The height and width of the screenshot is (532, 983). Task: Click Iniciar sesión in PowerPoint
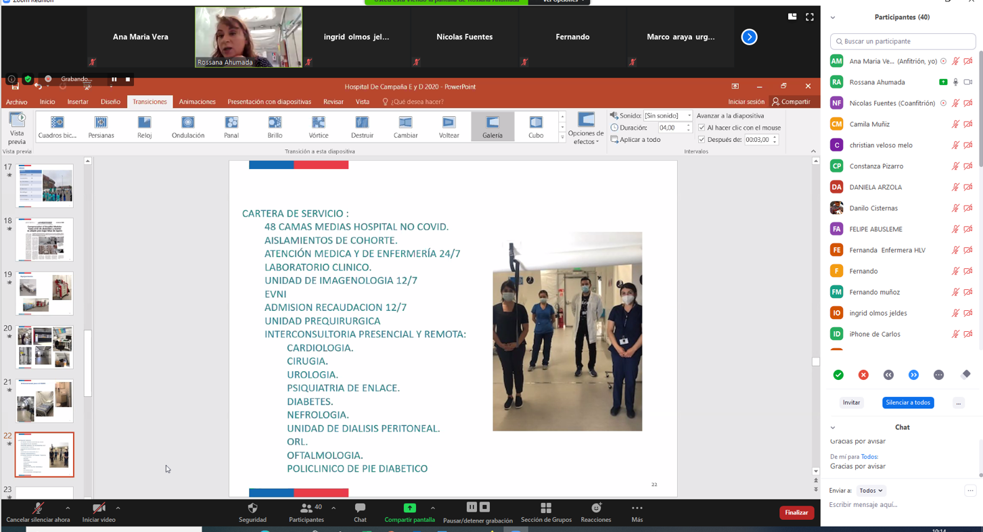point(746,102)
